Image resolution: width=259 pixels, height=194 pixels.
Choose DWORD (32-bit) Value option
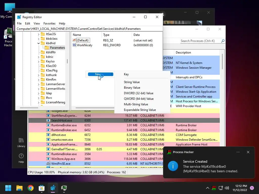pyautogui.click(x=138, y=93)
